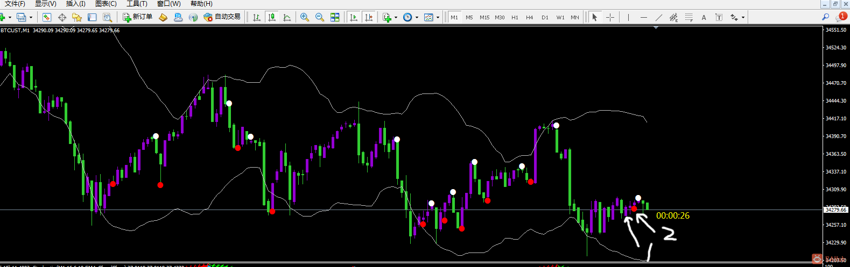Open the 工具(T) menu
This screenshot has width=850, height=267.
(x=137, y=4)
